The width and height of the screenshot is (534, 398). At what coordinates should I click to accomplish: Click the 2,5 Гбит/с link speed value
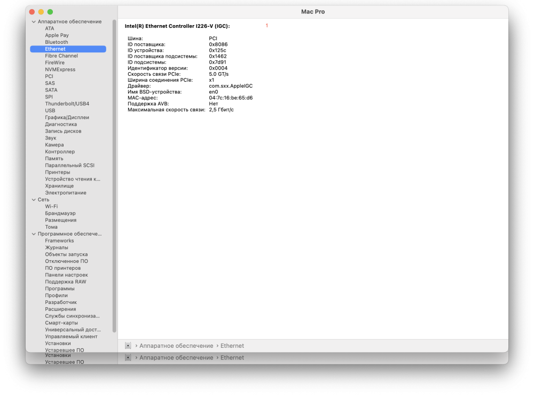pos(222,110)
